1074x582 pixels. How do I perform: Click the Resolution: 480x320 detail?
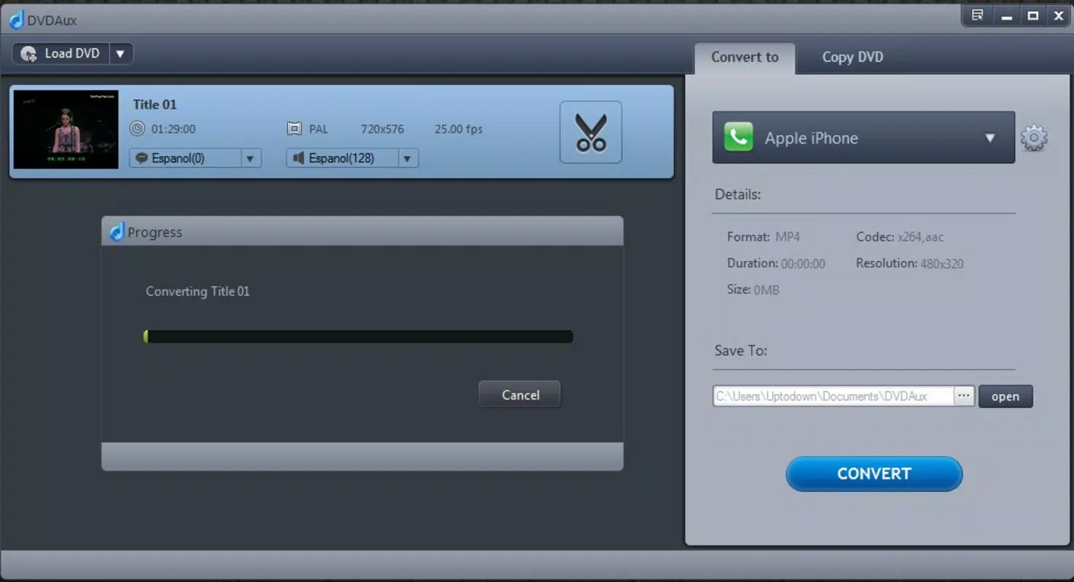click(910, 263)
